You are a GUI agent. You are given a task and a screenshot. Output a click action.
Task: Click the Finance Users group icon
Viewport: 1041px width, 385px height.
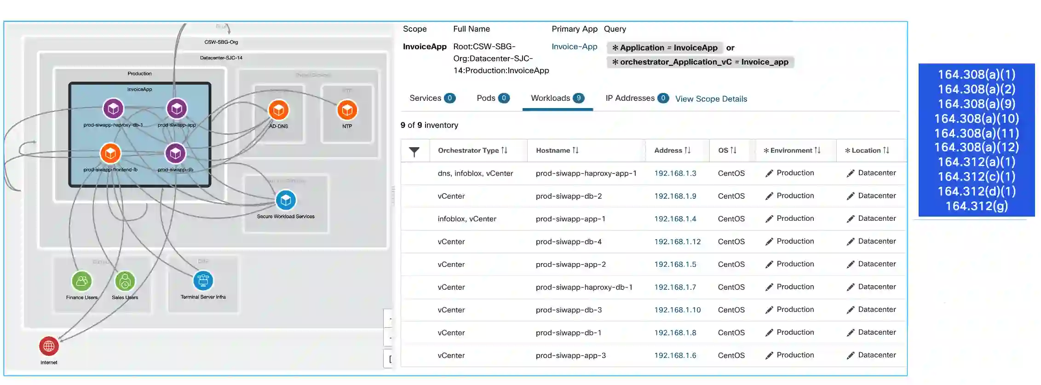click(x=82, y=281)
